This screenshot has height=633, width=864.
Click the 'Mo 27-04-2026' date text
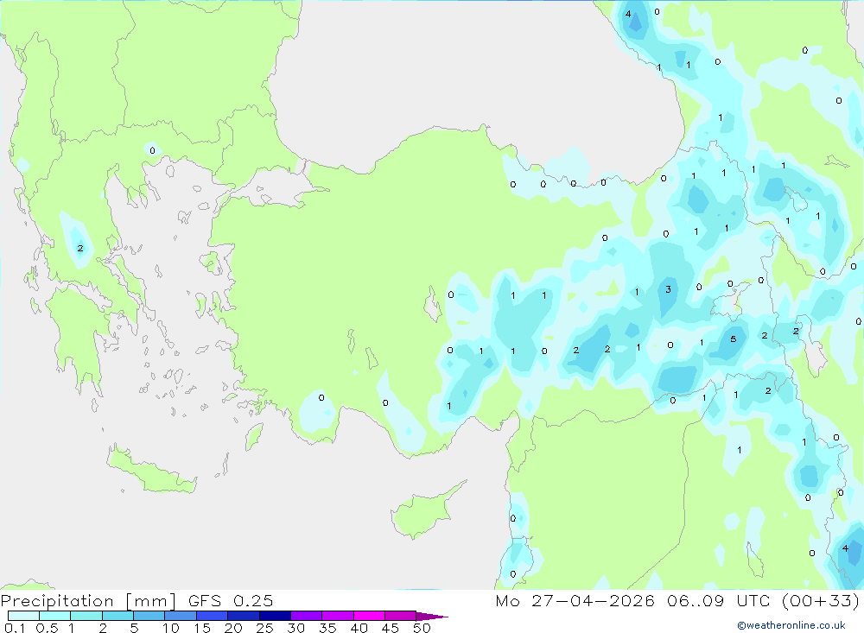coord(575,600)
